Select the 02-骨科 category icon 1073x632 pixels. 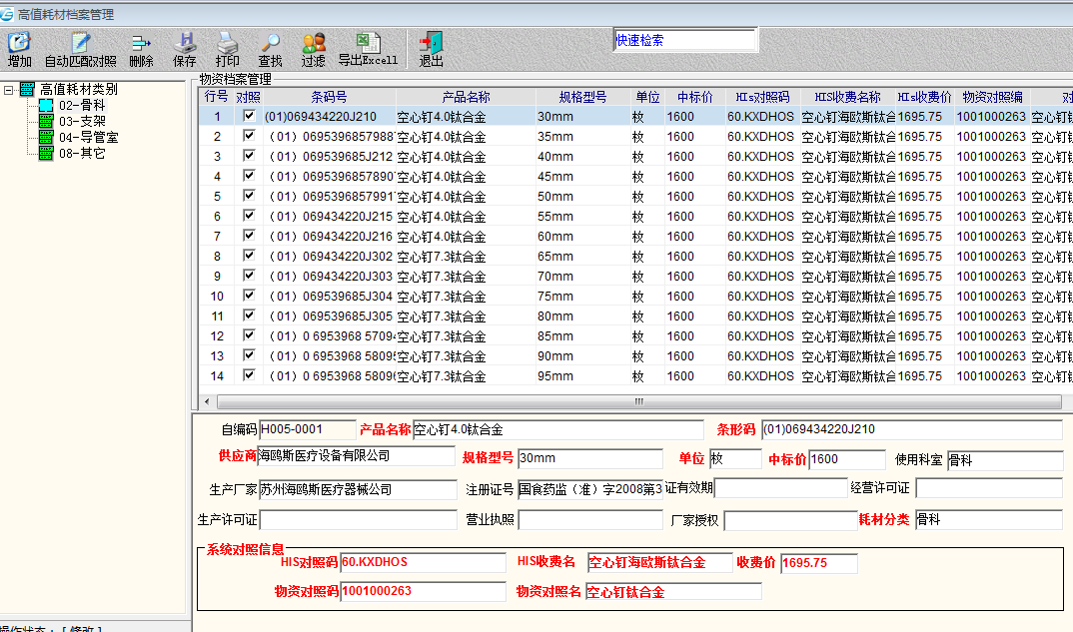coord(46,106)
